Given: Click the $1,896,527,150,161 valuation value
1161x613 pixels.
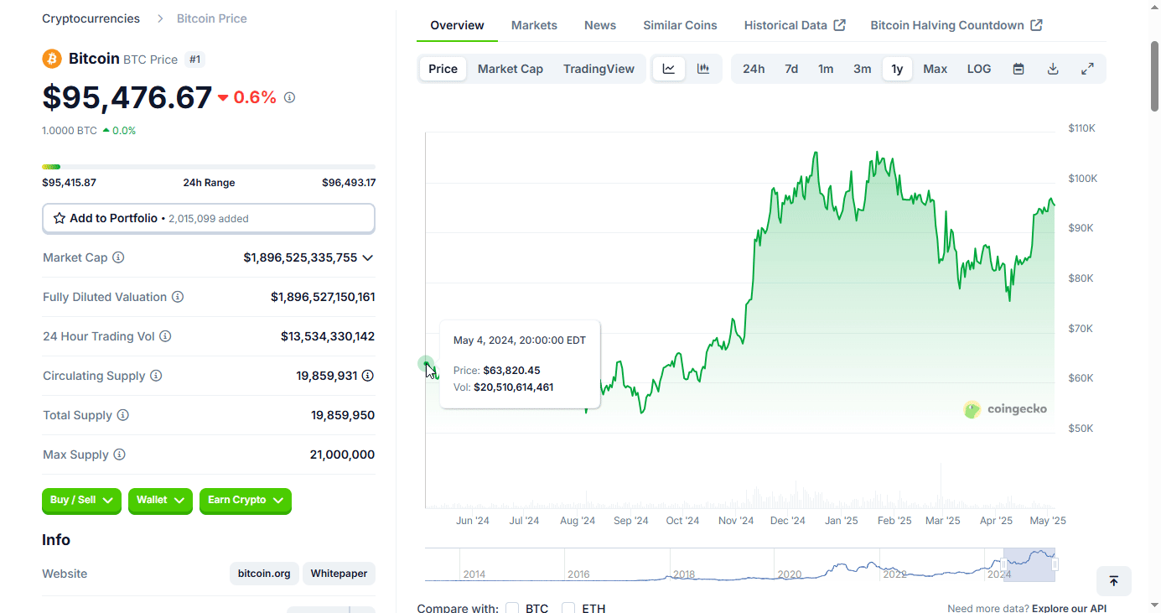Looking at the screenshot, I should tap(323, 297).
